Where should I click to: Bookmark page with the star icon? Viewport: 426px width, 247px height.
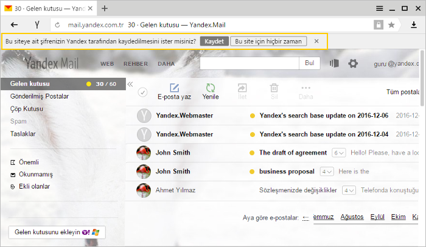coord(391,25)
